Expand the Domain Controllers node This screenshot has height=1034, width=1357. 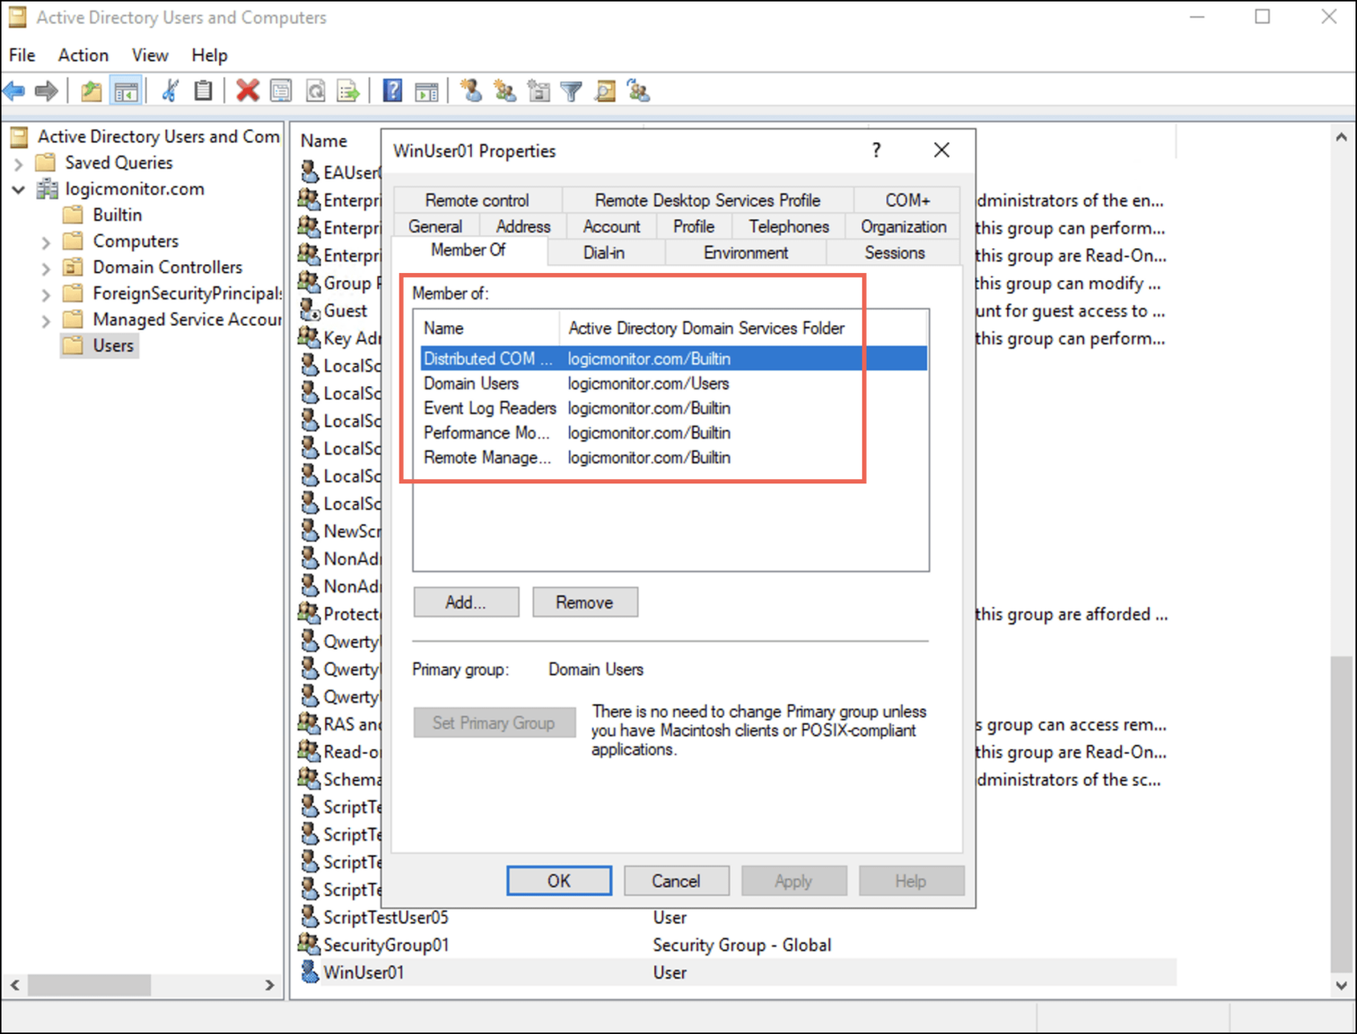click(45, 267)
